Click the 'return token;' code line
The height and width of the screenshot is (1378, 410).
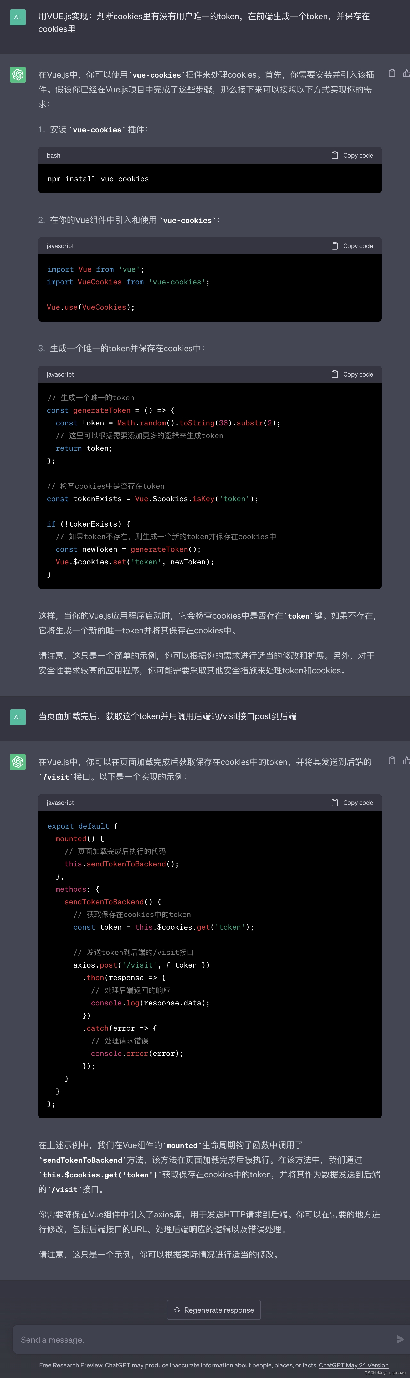(x=84, y=448)
